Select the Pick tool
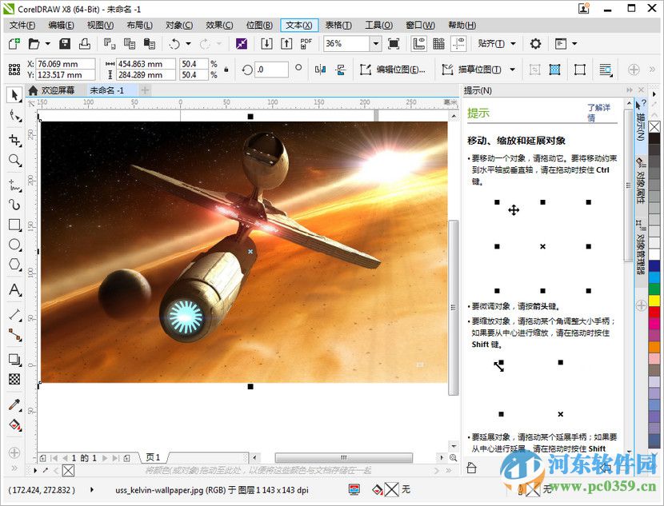This screenshot has height=506, width=664. [13, 96]
